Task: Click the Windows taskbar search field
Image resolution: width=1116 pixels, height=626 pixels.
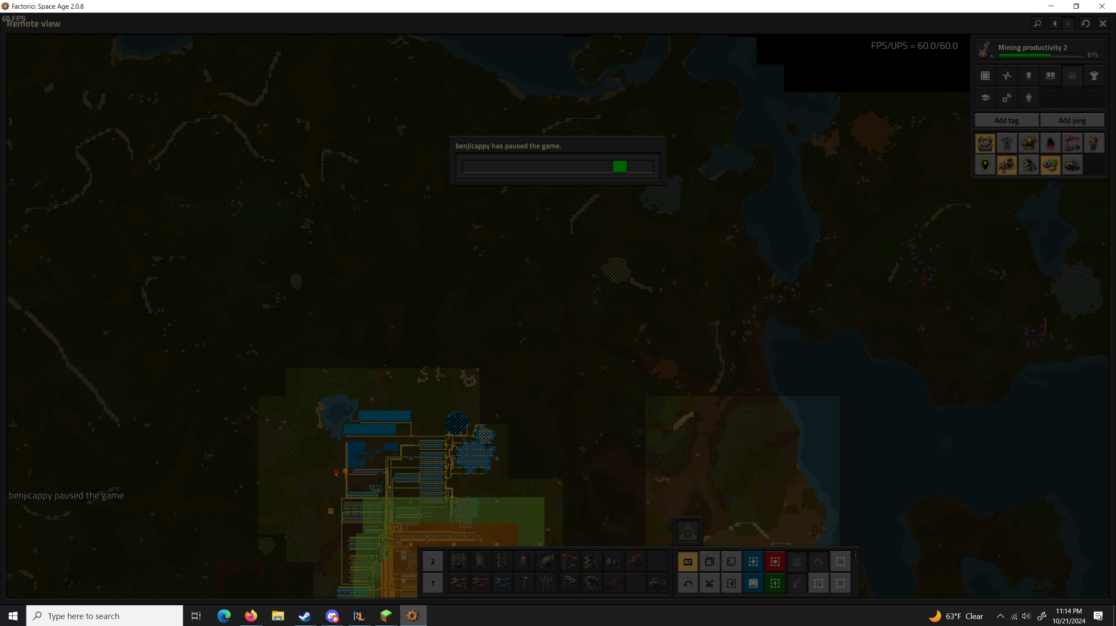Action: pyautogui.click(x=105, y=616)
